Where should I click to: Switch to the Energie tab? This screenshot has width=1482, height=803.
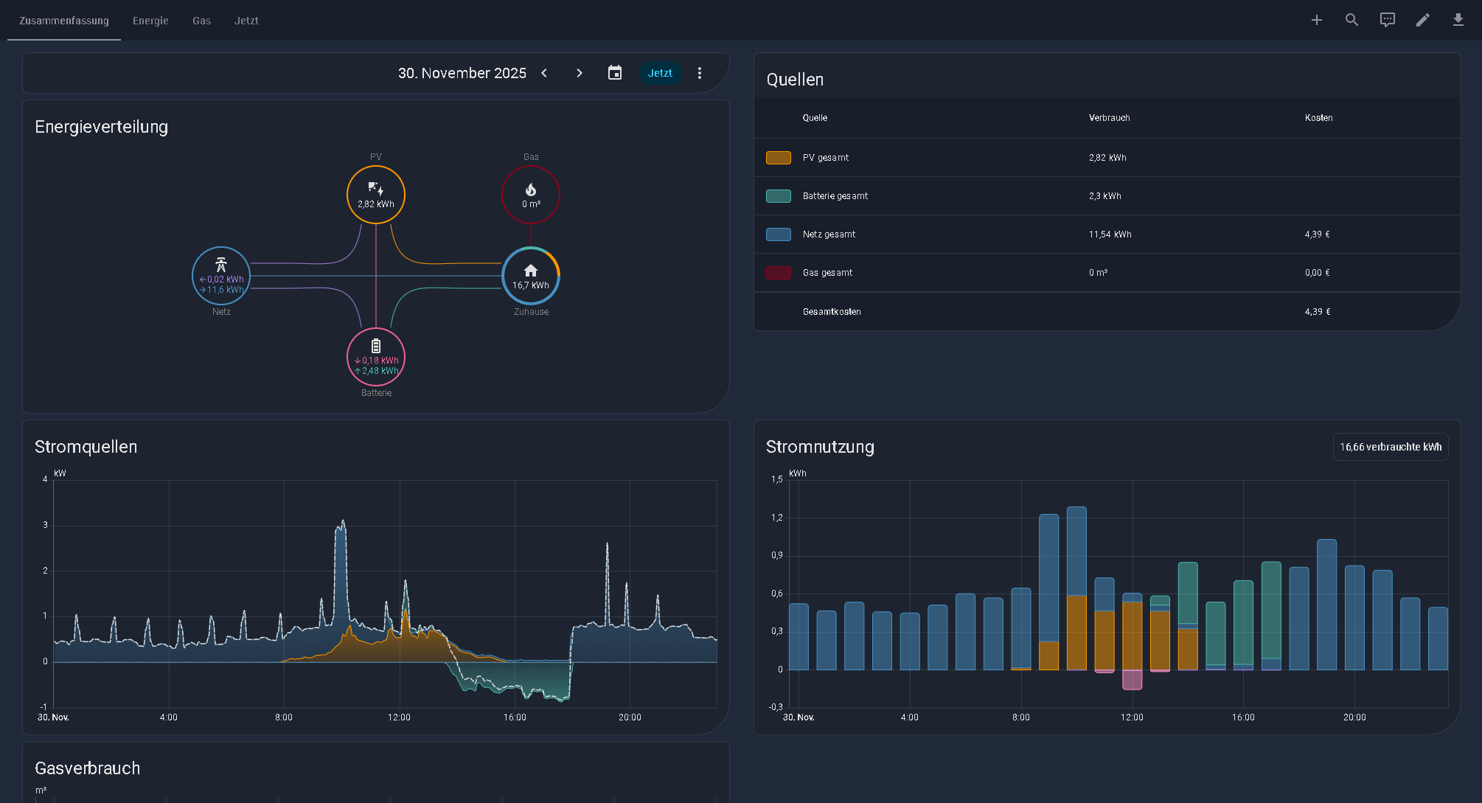(x=150, y=21)
